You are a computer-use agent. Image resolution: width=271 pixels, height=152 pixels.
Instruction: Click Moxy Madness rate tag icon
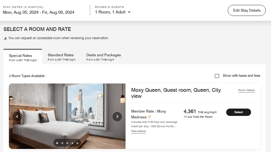coord(149,117)
